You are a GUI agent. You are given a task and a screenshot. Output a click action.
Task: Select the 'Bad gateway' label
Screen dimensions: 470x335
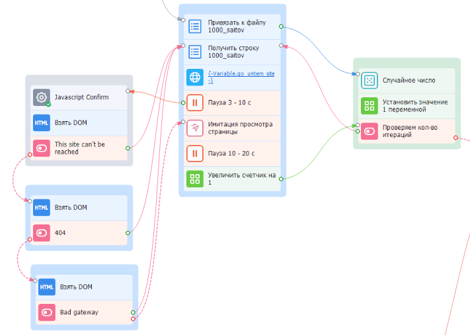[x=79, y=312]
